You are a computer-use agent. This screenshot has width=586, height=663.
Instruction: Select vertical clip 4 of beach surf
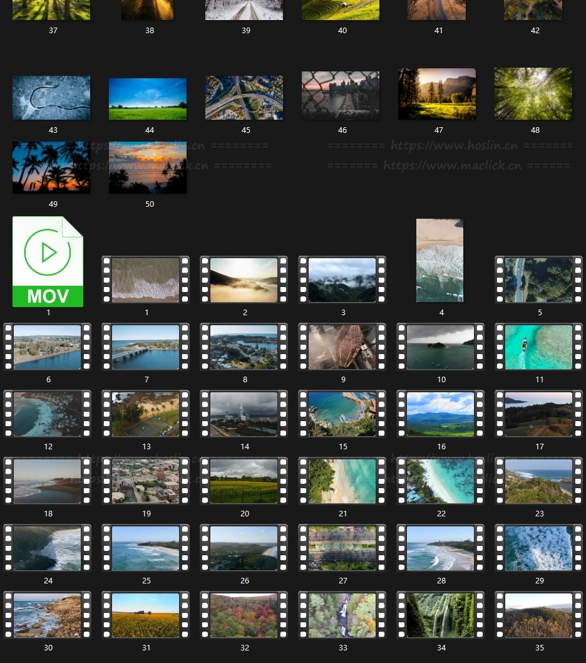point(440,261)
